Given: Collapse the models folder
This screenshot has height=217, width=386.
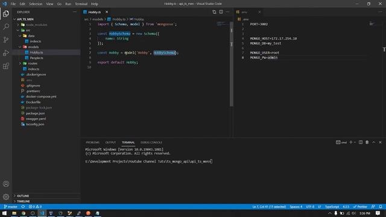Looking at the screenshot, I should (47, 47).
